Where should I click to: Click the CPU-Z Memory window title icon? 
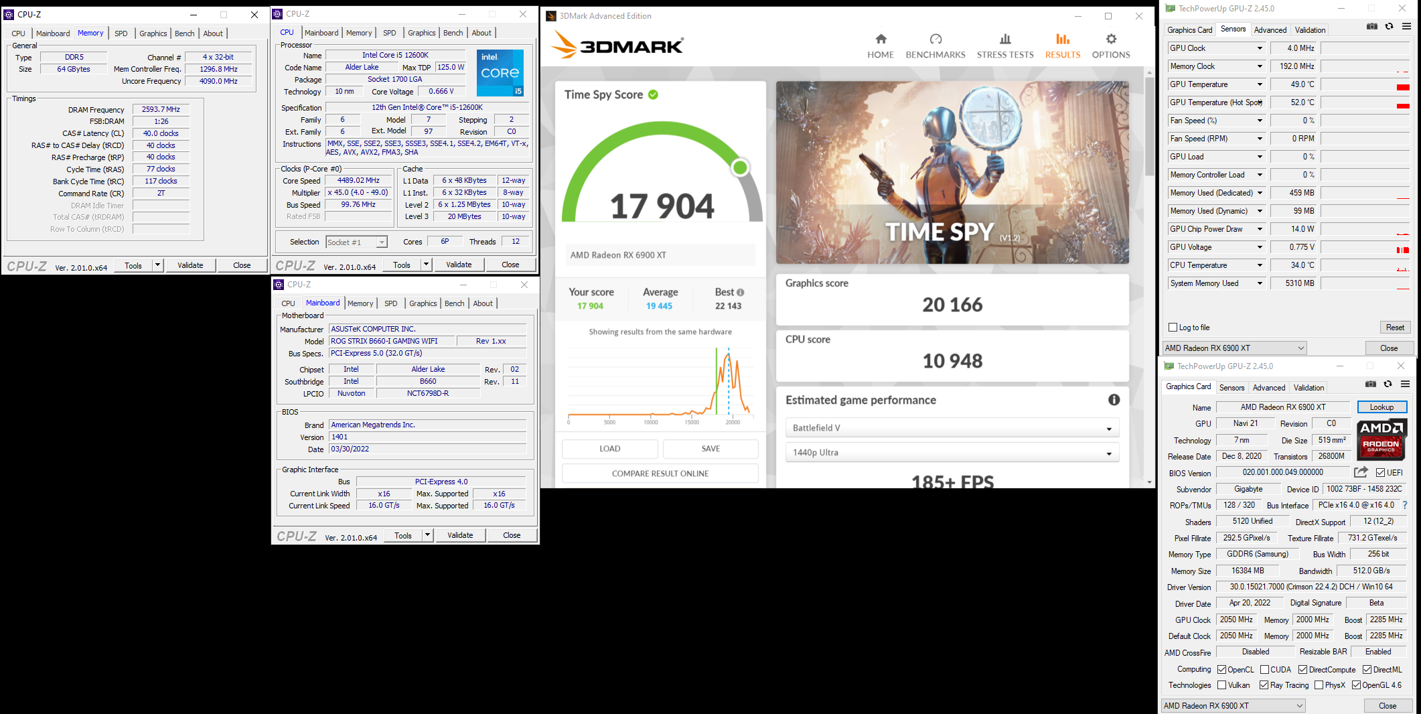click(9, 14)
